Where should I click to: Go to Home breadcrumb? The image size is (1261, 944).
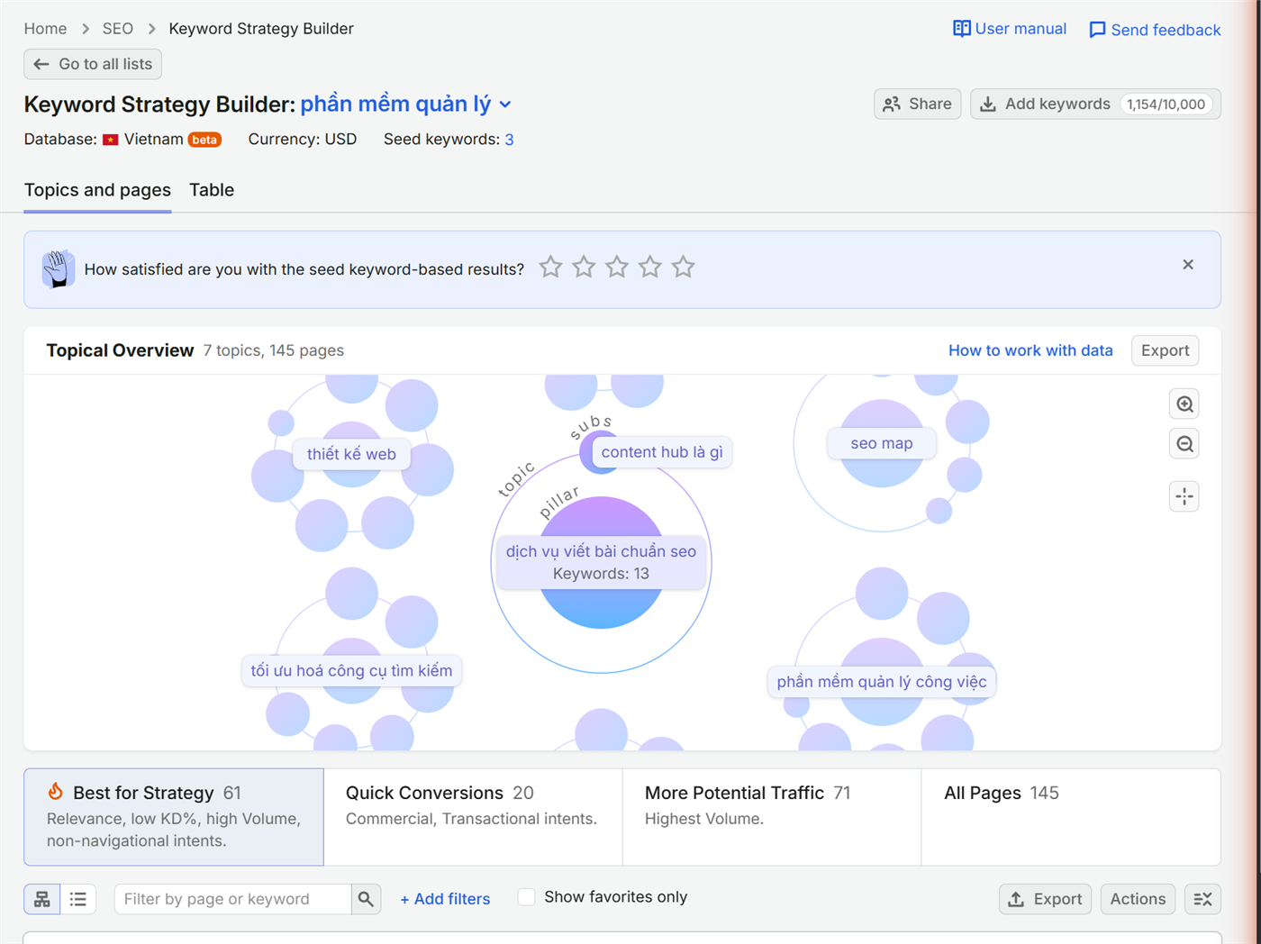(45, 29)
